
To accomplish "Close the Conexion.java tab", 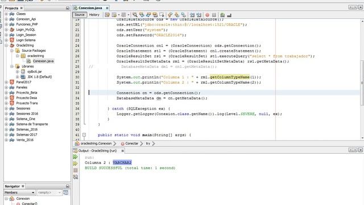I will tap(107, 8).
